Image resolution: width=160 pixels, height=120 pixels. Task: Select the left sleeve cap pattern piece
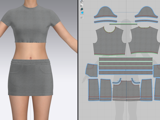[x=105, y=12]
